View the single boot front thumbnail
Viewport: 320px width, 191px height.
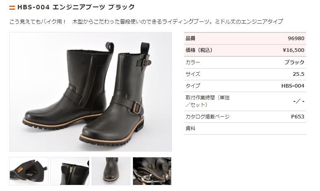(111, 171)
